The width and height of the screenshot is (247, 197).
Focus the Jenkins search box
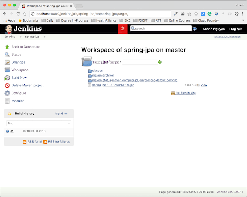point(161,28)
